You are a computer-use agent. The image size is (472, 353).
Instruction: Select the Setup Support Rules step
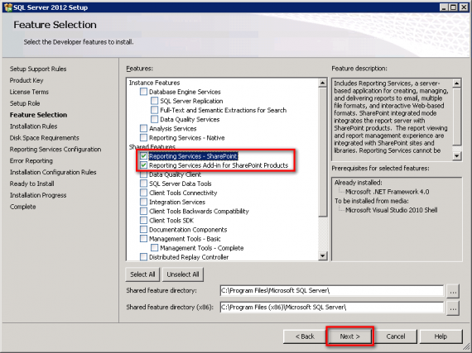coord(38,69)
